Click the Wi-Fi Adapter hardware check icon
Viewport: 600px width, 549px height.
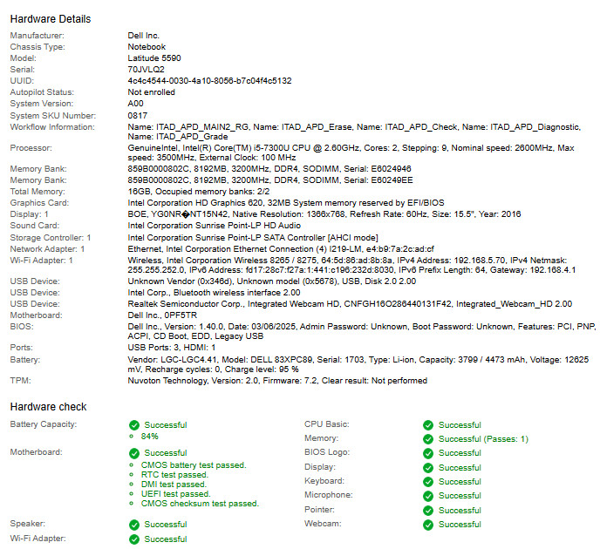coord(134,539)
